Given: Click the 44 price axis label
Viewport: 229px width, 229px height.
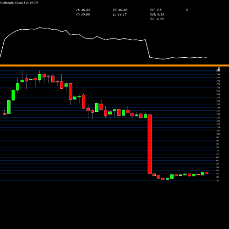Looking at the screenshot, I should coord(218,174).
